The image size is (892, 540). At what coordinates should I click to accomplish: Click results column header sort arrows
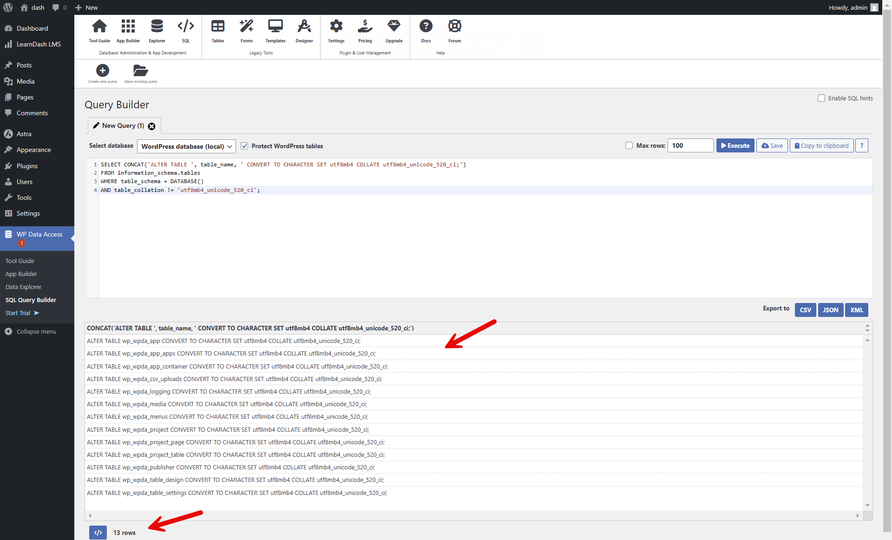click(x=867, y=328)
